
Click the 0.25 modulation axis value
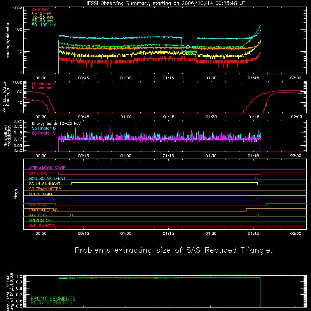click(18, 121)
